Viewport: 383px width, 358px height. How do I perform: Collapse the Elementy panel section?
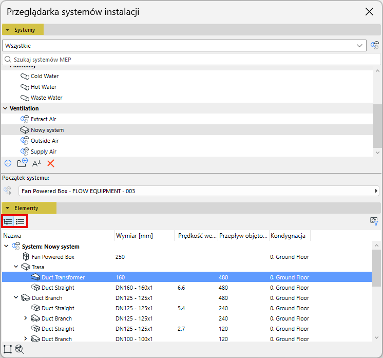coord(8,208)
